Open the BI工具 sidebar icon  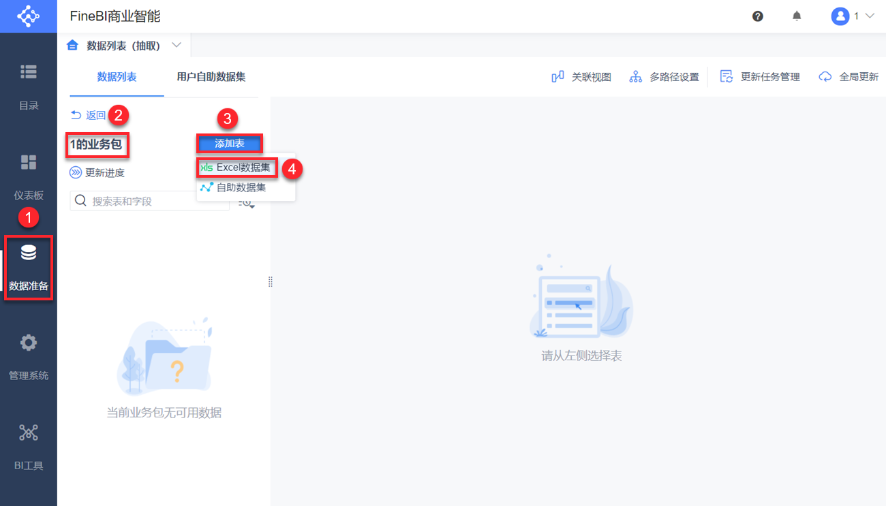[x=29, y=432]
